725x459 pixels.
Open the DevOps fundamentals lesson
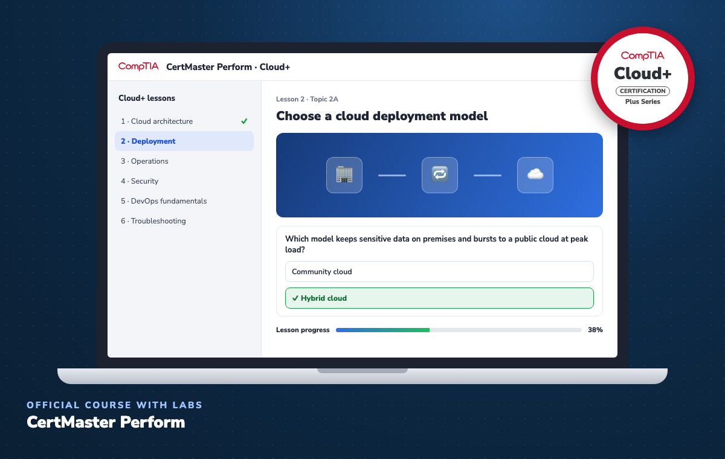point(184,201)
